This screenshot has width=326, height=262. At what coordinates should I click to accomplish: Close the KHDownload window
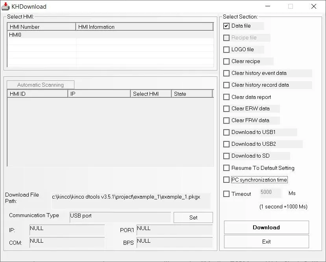[314, 6]
